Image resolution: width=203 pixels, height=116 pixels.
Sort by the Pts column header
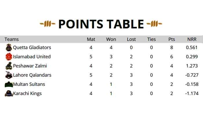pos(172,39)
